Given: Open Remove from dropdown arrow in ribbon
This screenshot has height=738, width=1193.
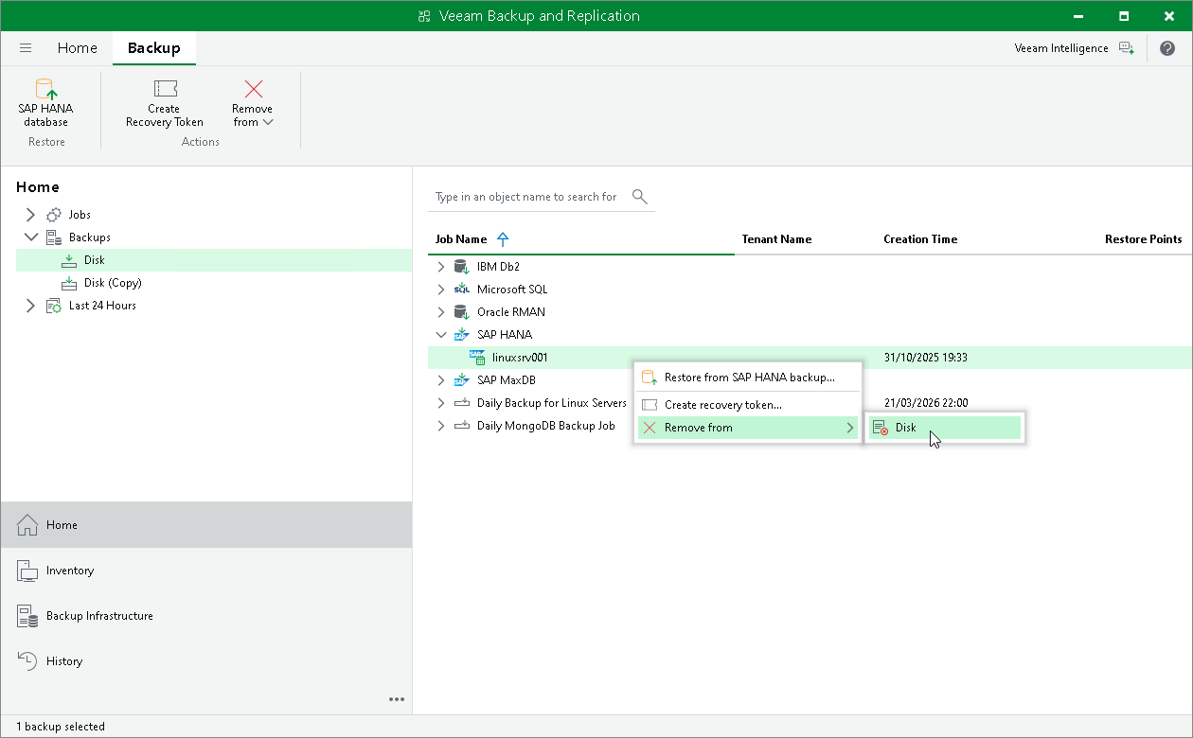Looking at the screenshot, I should tap(268, 122).
